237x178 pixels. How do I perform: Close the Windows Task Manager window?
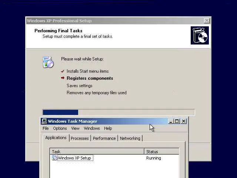tap(184, 121)
